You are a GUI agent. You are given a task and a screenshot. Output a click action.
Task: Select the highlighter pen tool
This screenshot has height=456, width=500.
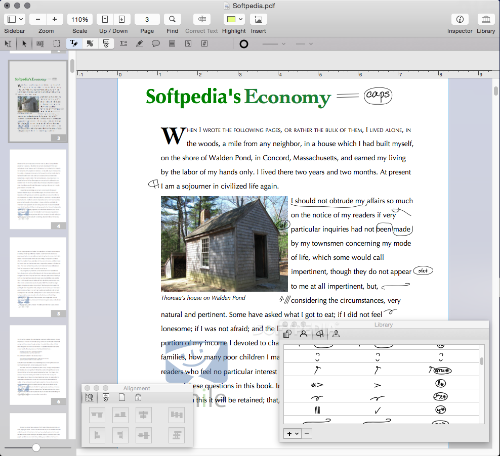139,43
